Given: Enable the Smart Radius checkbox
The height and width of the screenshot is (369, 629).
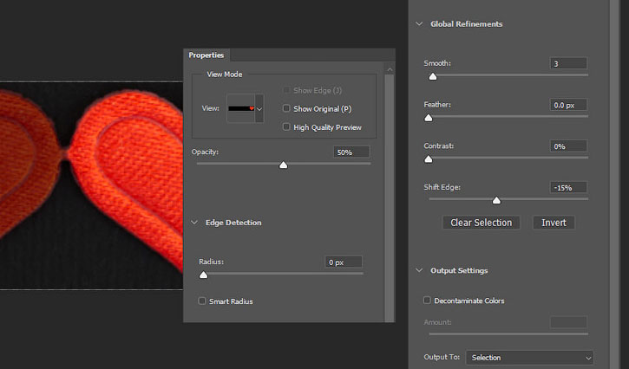Looking at the screenshot, I should 202,301.
